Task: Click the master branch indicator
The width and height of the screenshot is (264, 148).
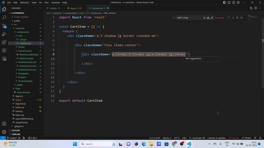Action: click(x=12, y=138)
